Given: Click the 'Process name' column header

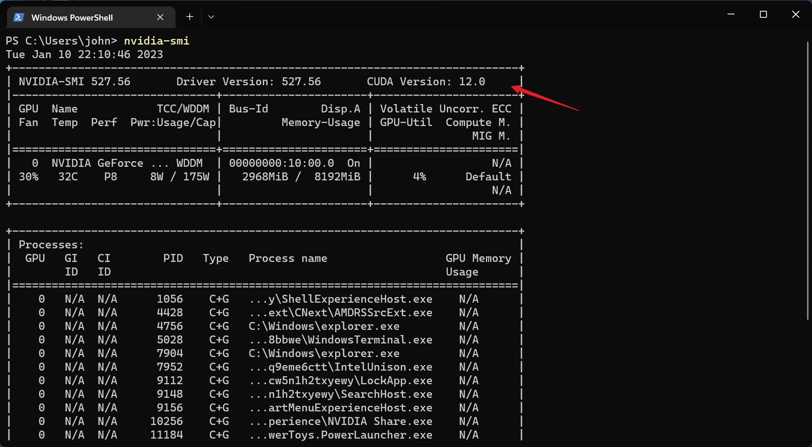Looking at the screenshot, I should (288, 258).
